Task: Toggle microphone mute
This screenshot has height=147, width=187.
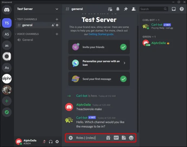Action: click(x=44, y=142)
